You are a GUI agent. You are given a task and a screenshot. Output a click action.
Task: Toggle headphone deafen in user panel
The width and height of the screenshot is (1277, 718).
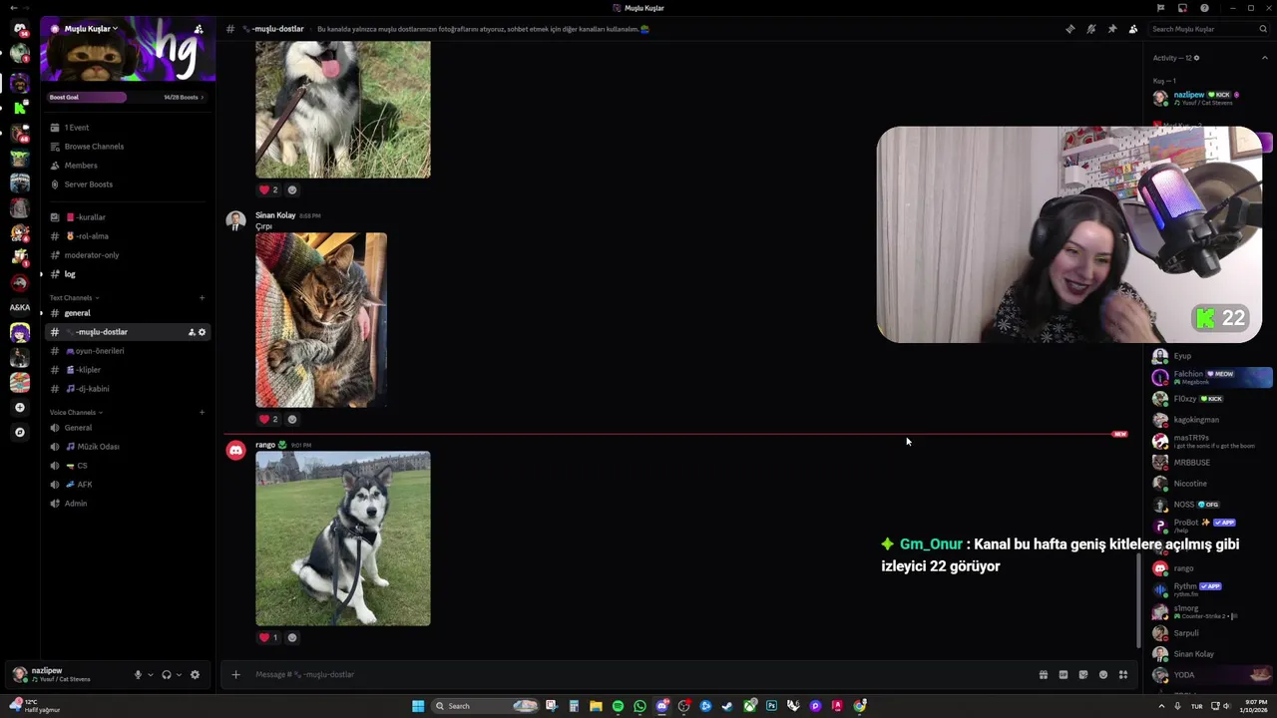click(167, 674)
